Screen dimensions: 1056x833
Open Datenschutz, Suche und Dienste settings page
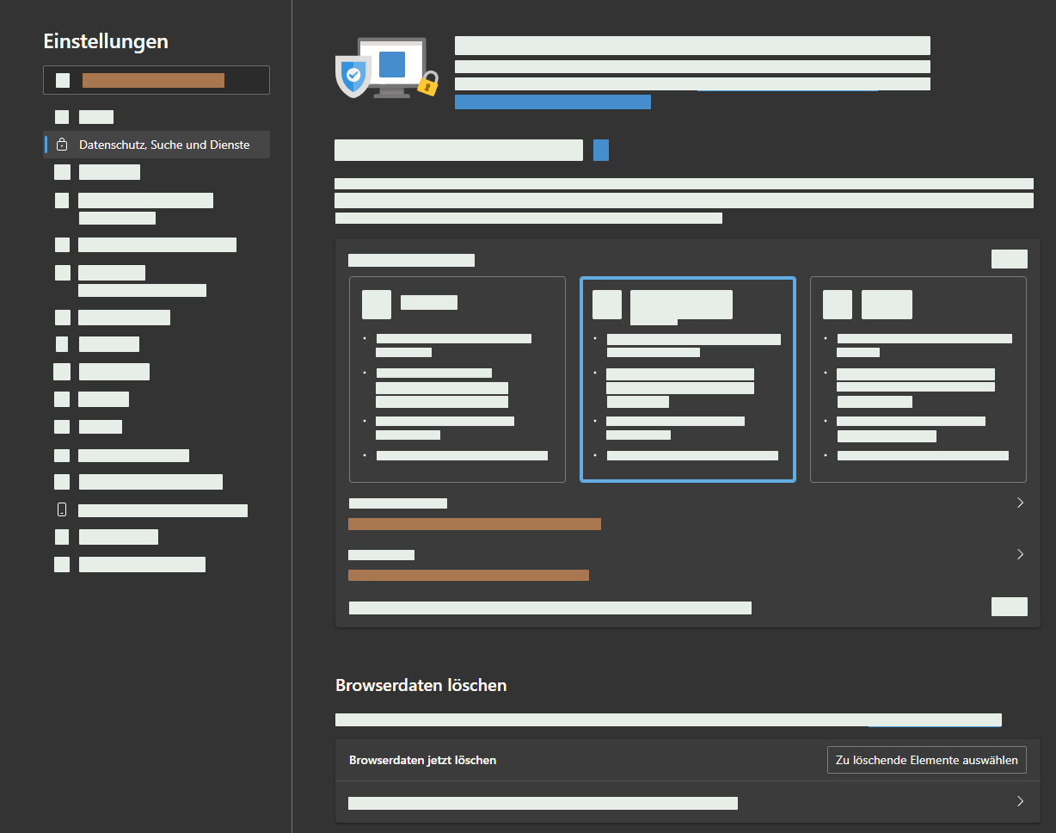pos(163,145)
